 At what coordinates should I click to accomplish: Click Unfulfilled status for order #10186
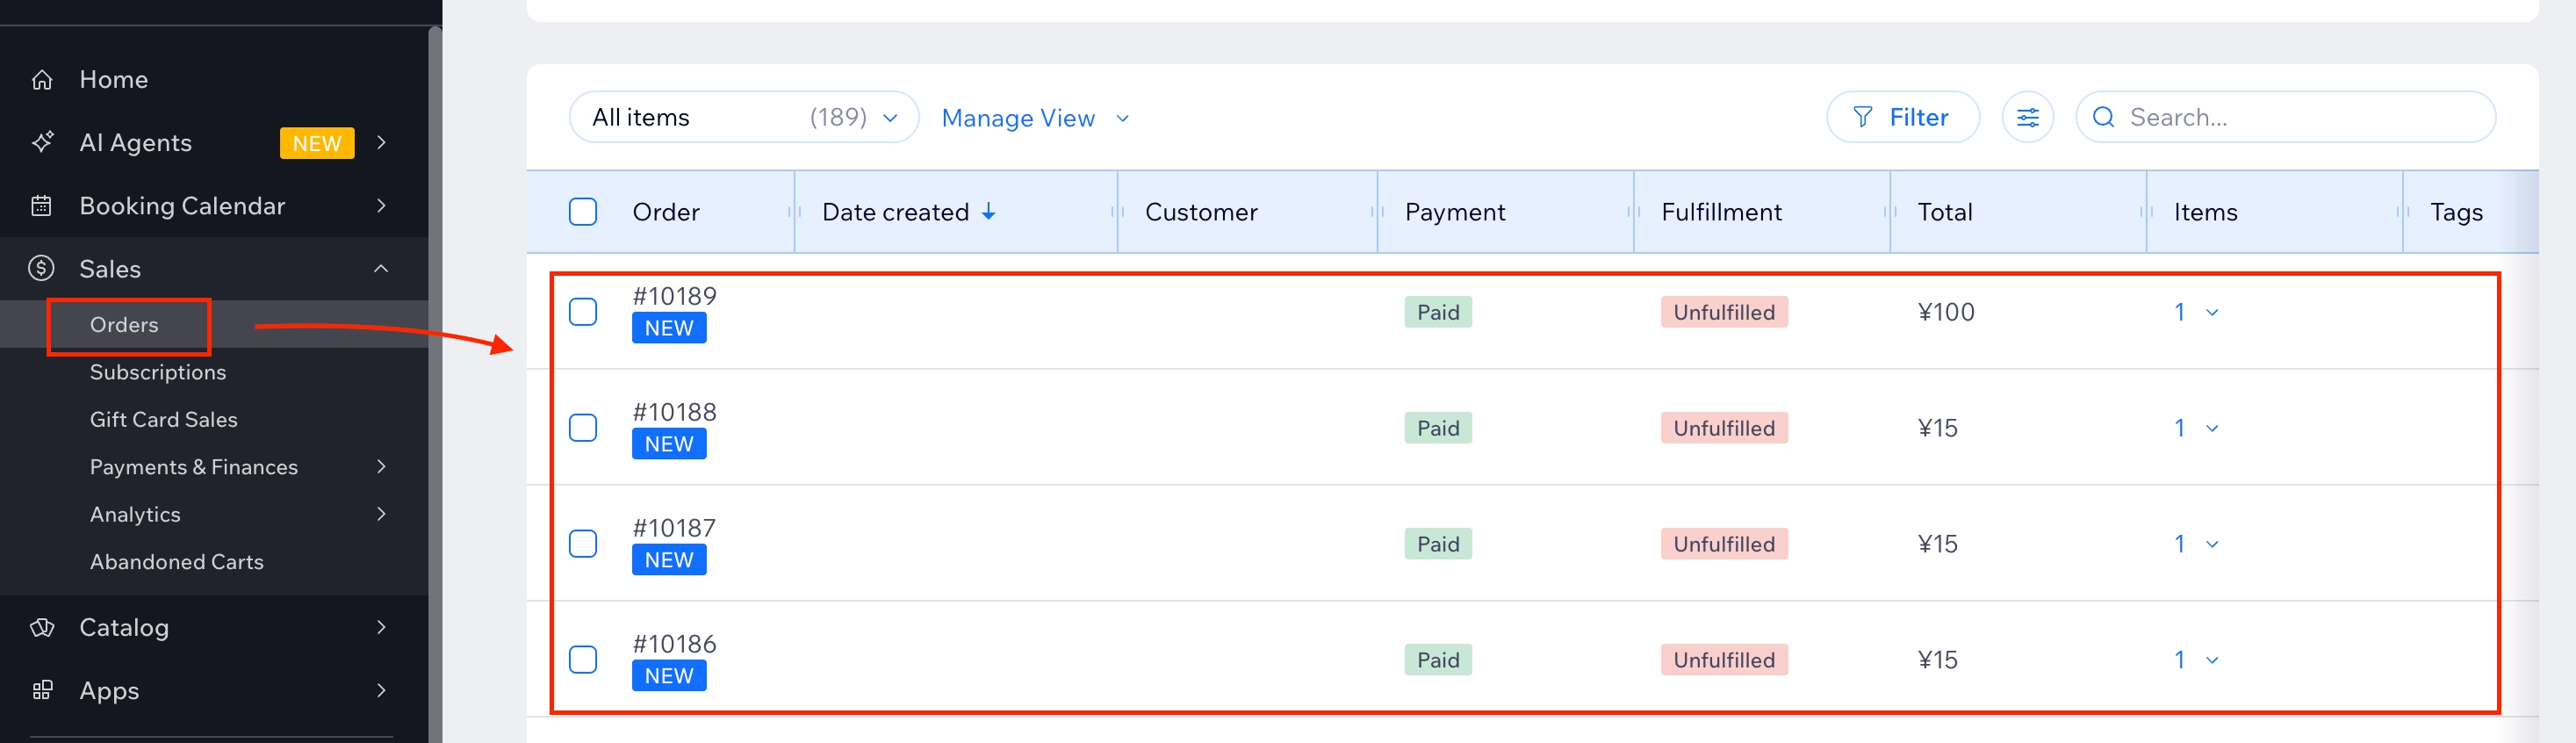1724,660
